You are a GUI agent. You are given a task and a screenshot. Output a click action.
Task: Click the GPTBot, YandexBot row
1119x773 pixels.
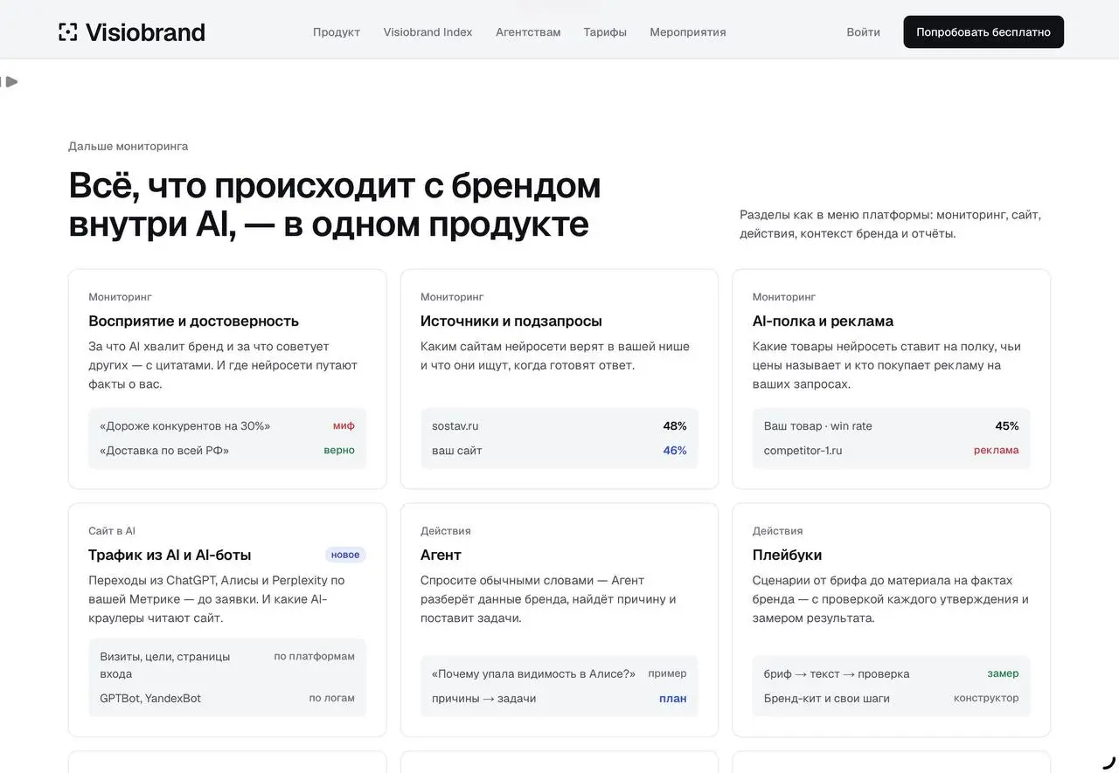coord(227,699)
